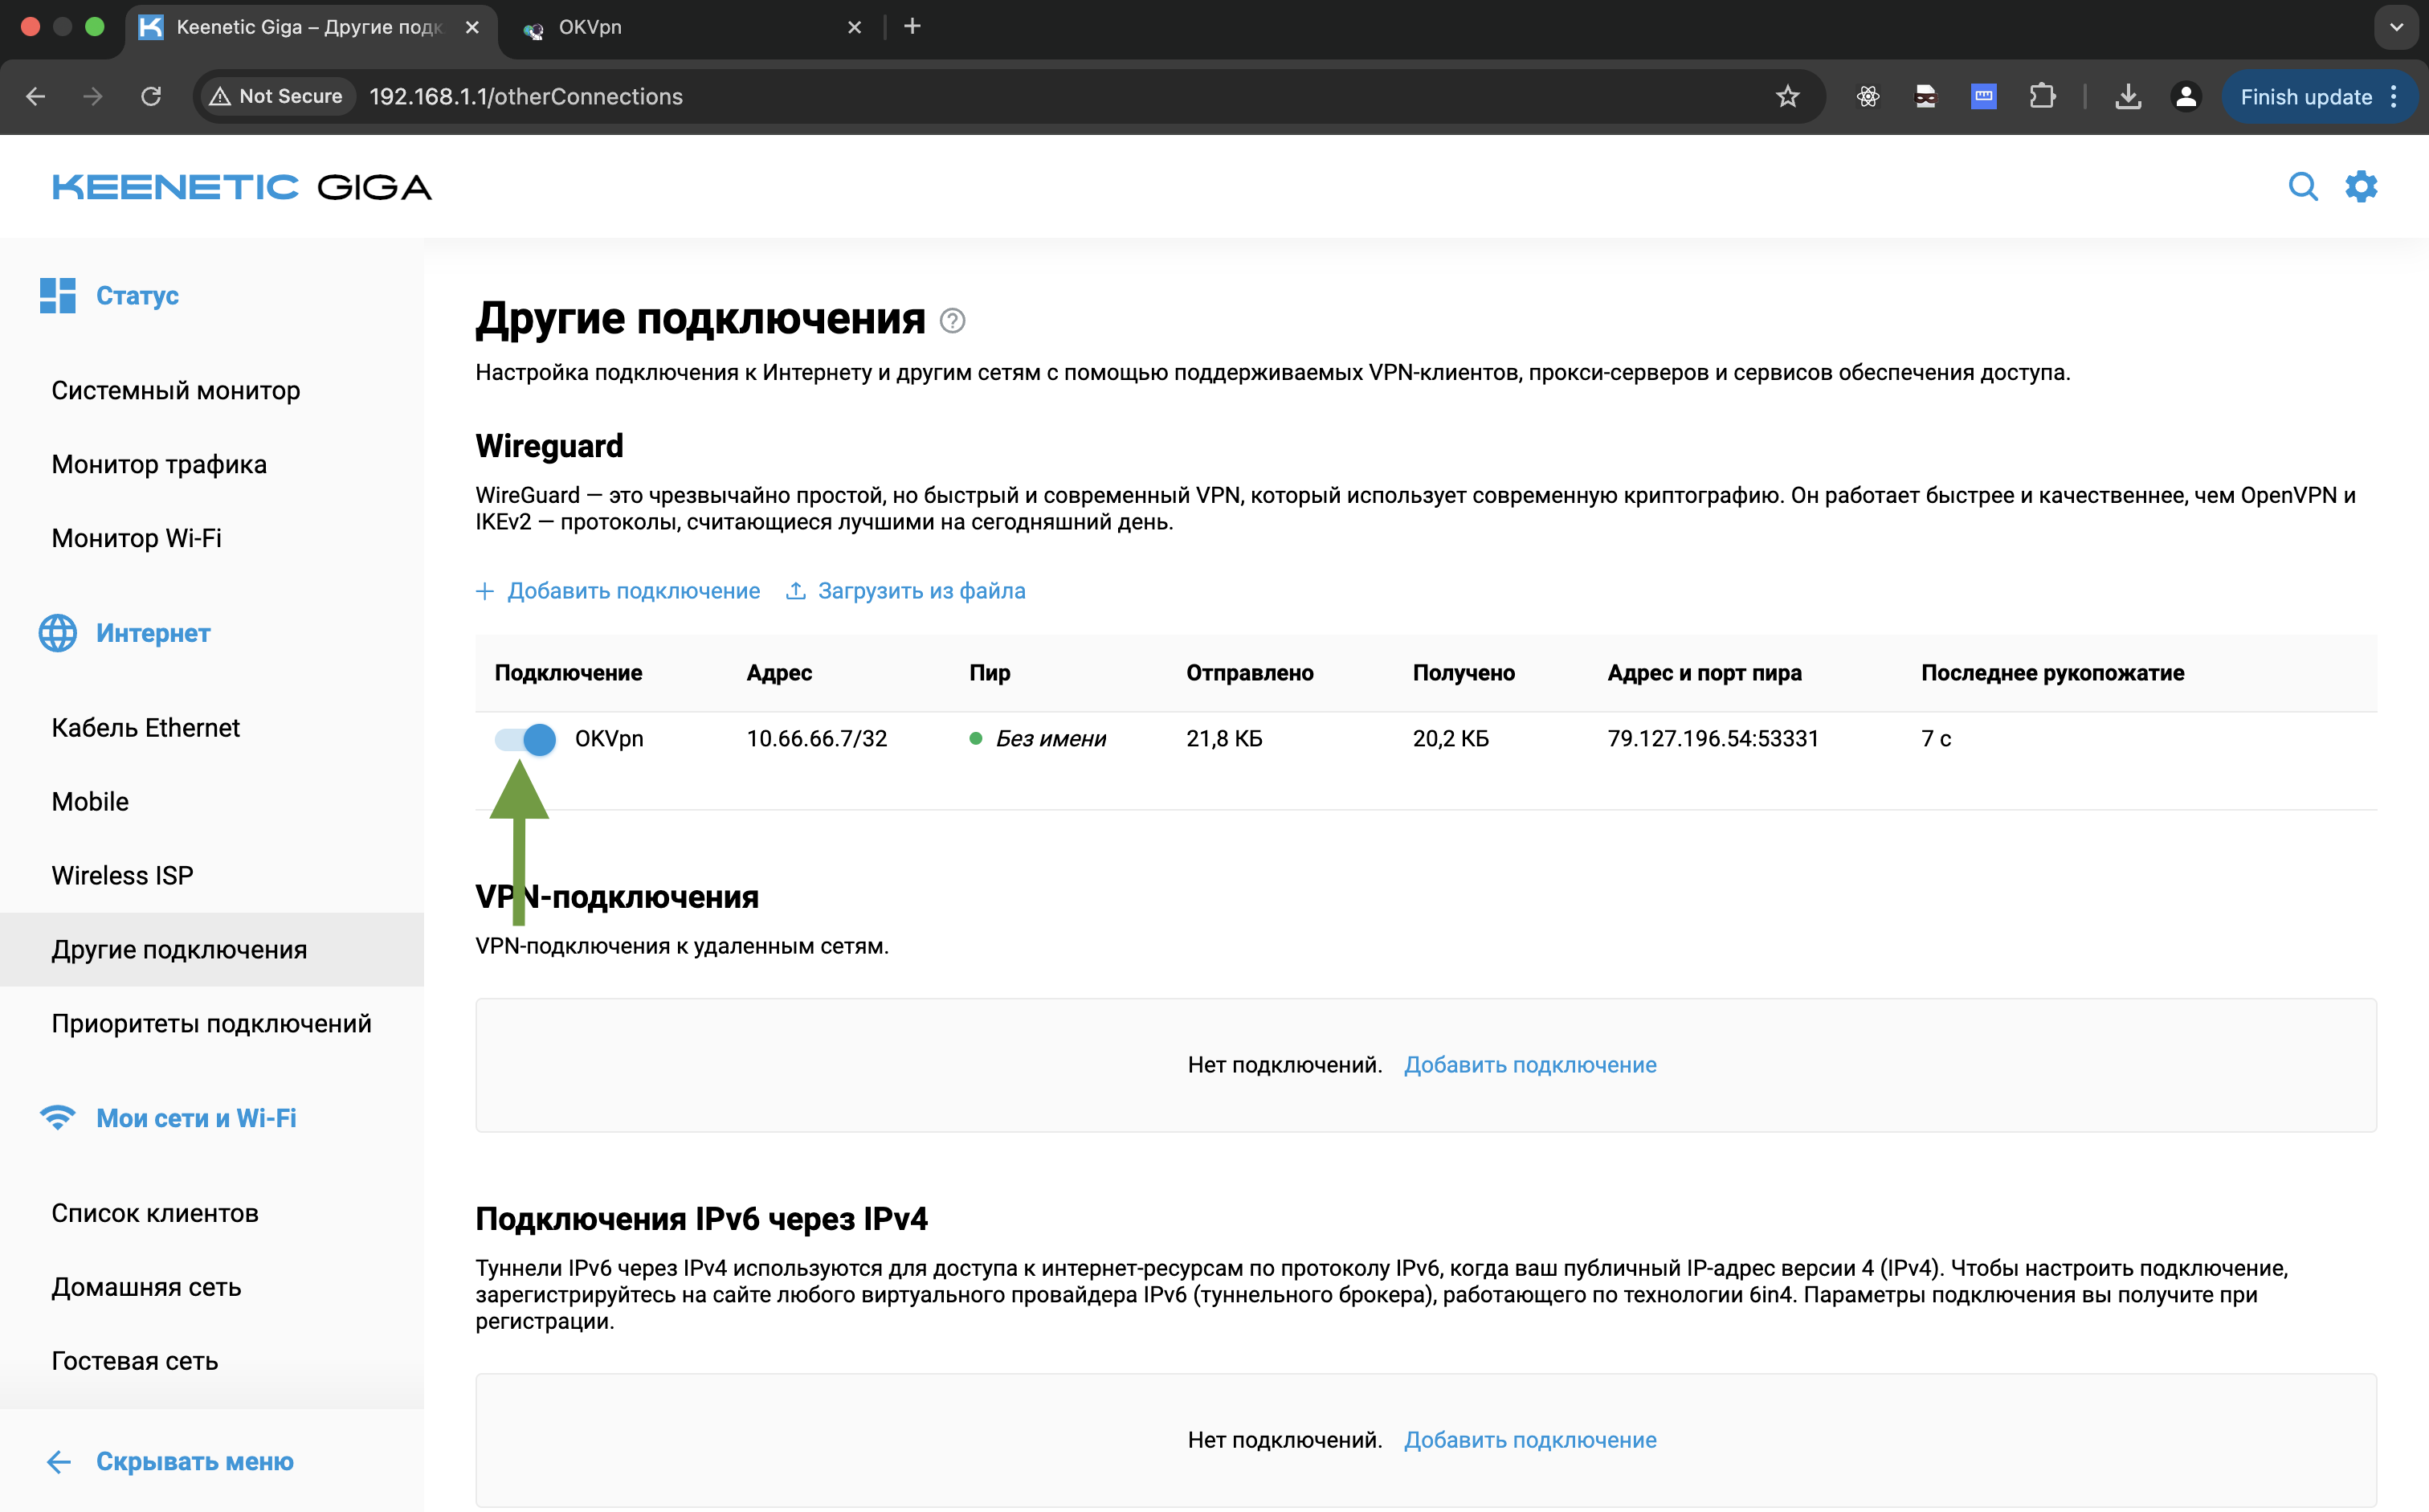
Task: Open the browser extensions puzzle icon
Action: click(x=2042, y=97)
